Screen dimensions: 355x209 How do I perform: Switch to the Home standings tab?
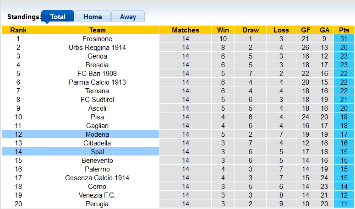(93, 17)
